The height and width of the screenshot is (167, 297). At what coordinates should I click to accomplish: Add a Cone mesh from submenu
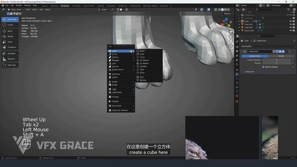(149, 70)
